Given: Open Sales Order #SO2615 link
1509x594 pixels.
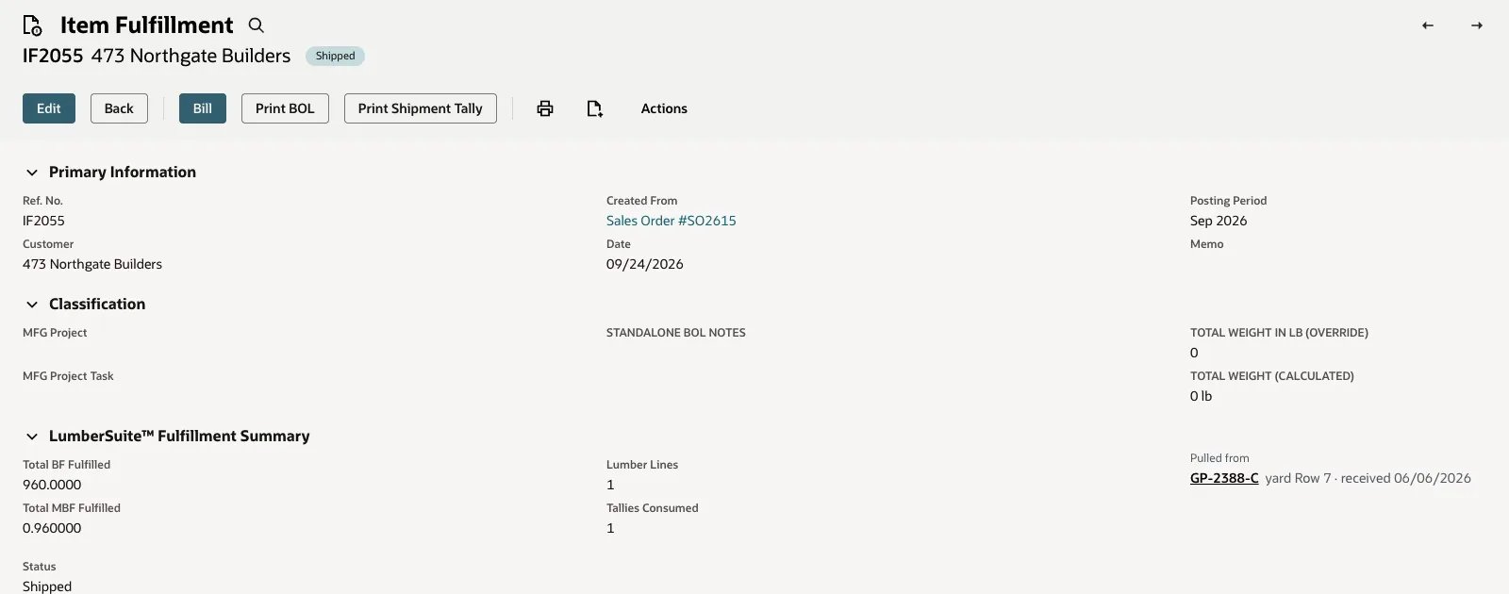Looking at the screenshot, I should point(672,221).
